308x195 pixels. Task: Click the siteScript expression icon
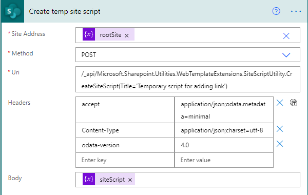pos(89,179)
